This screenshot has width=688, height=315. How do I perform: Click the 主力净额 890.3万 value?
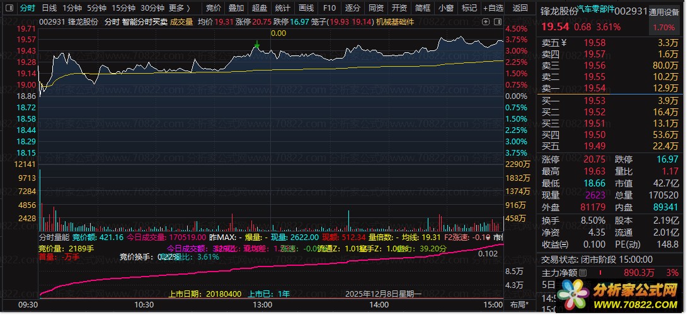638,273
